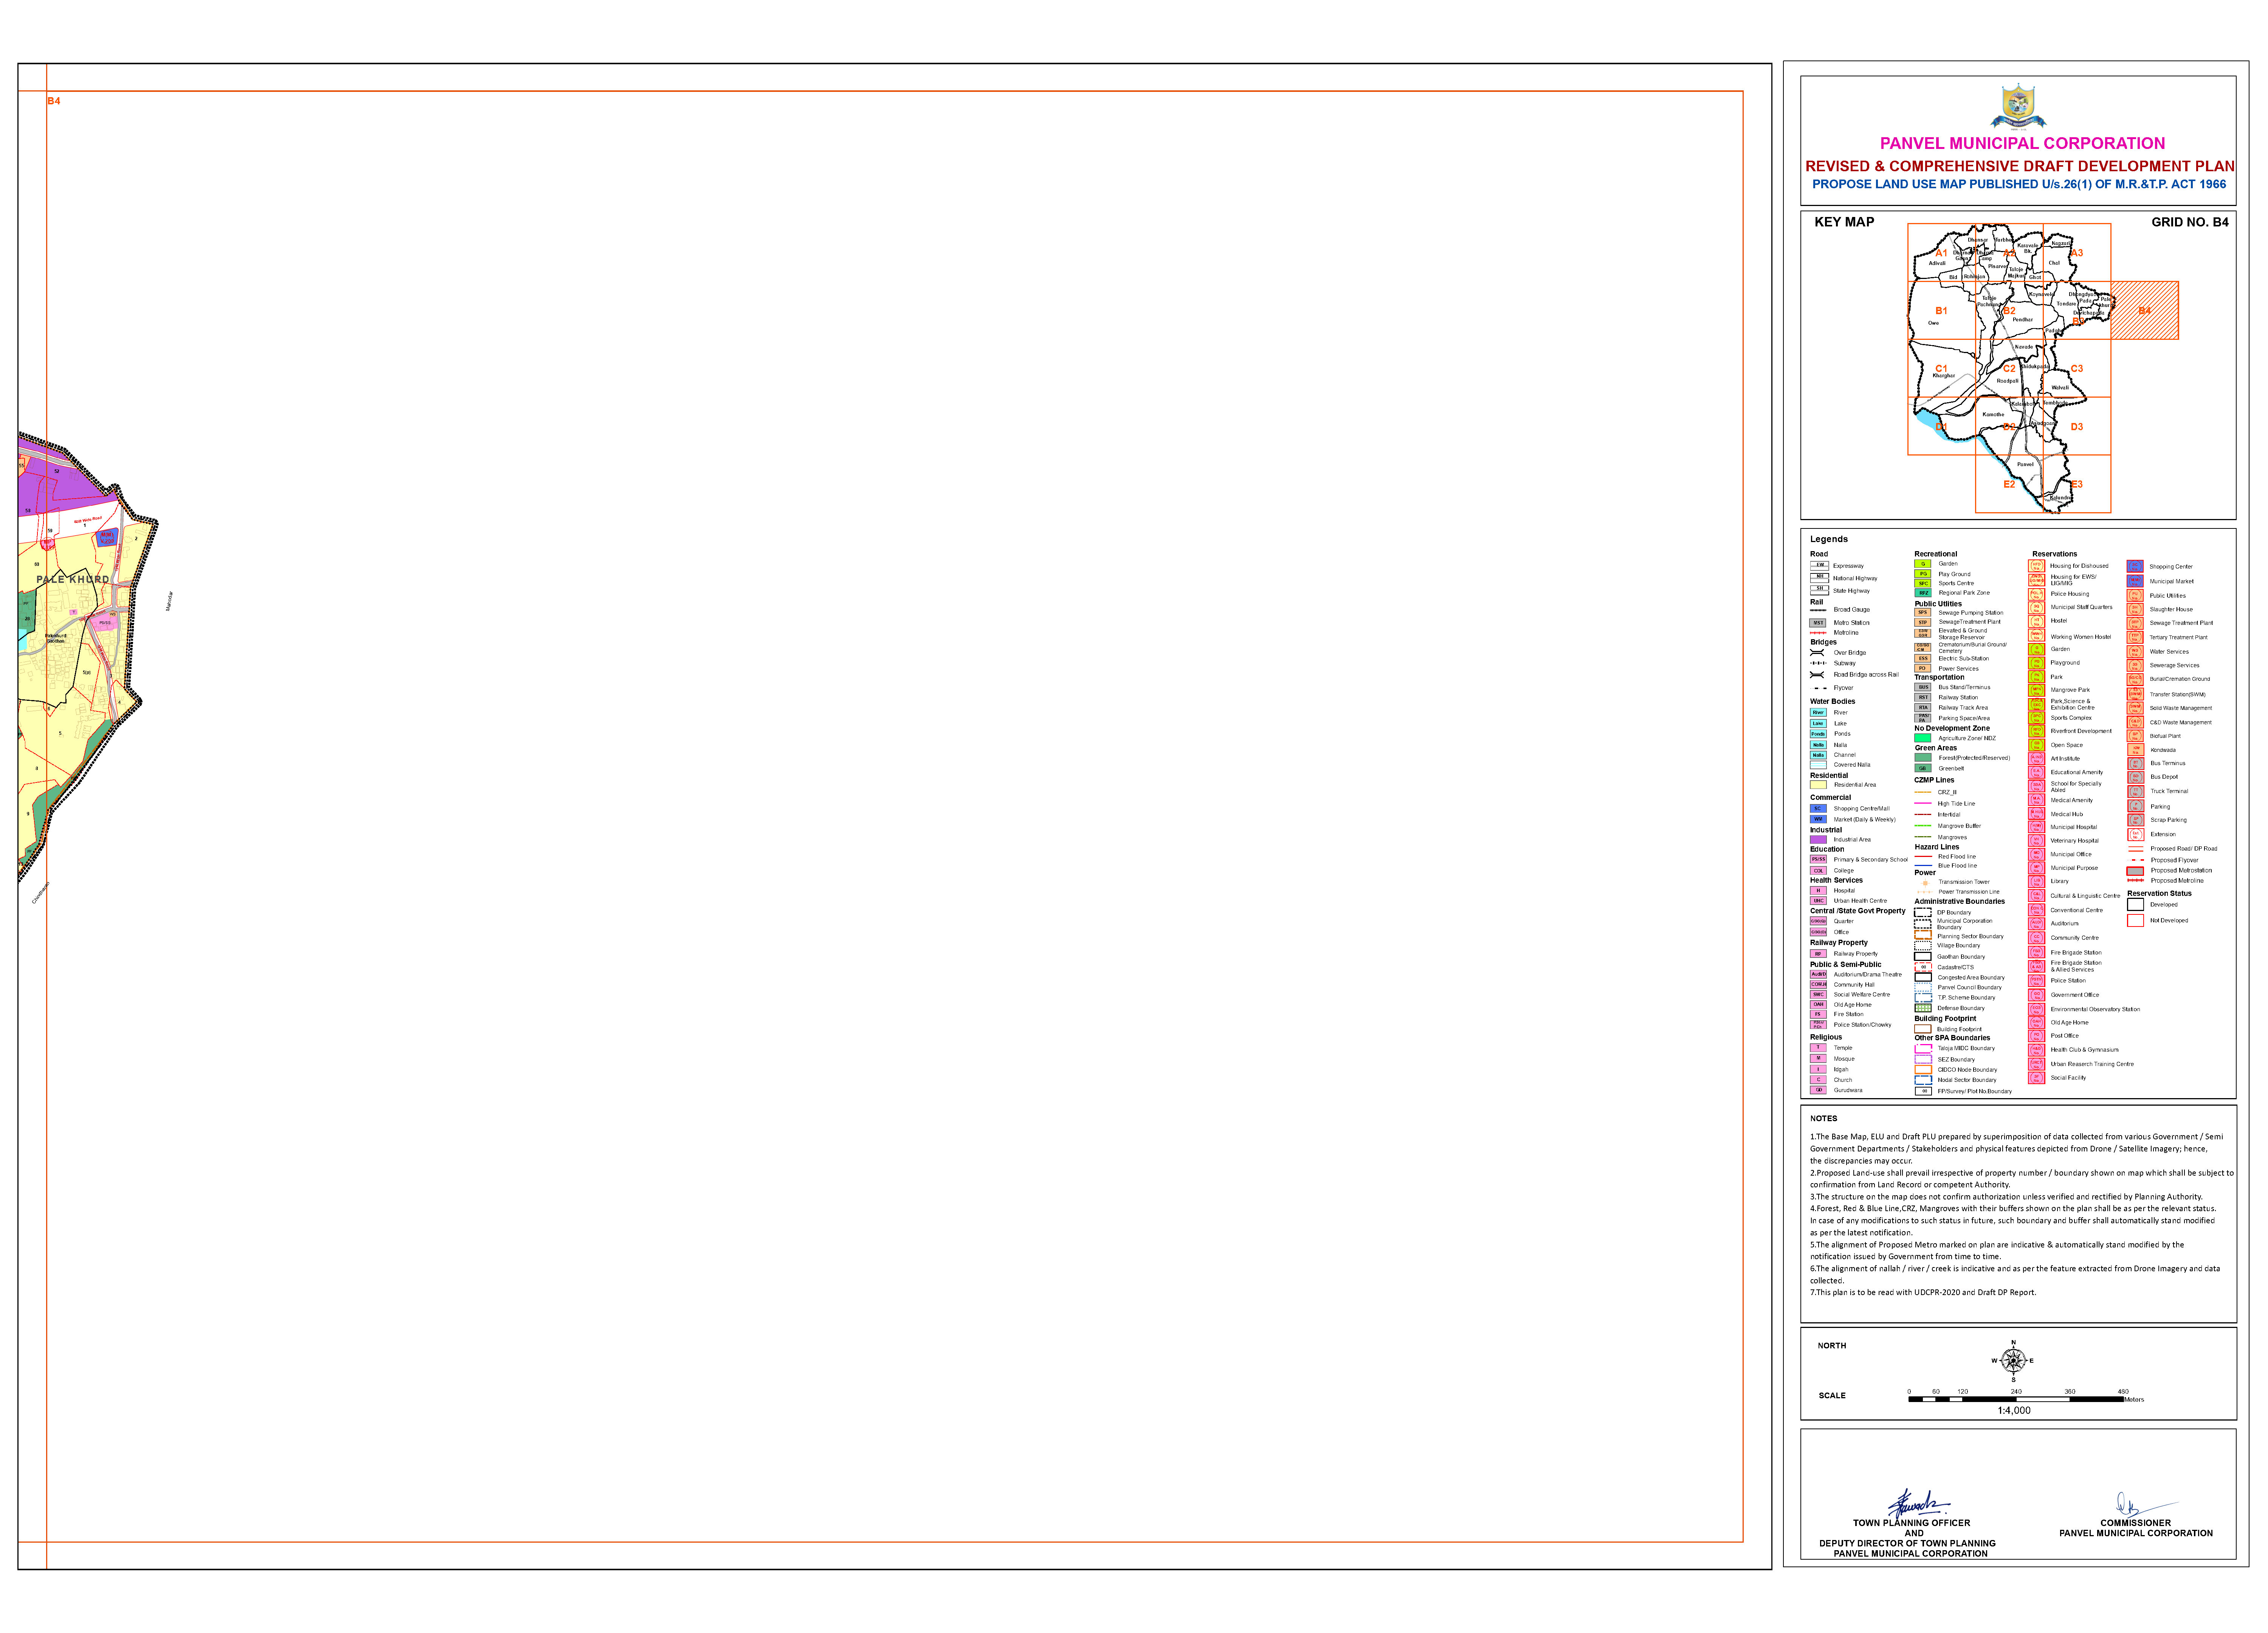The image size is (2268, 1633).
Task: Select the Metro Station MST legend icon
Action: click(1819, 623)
